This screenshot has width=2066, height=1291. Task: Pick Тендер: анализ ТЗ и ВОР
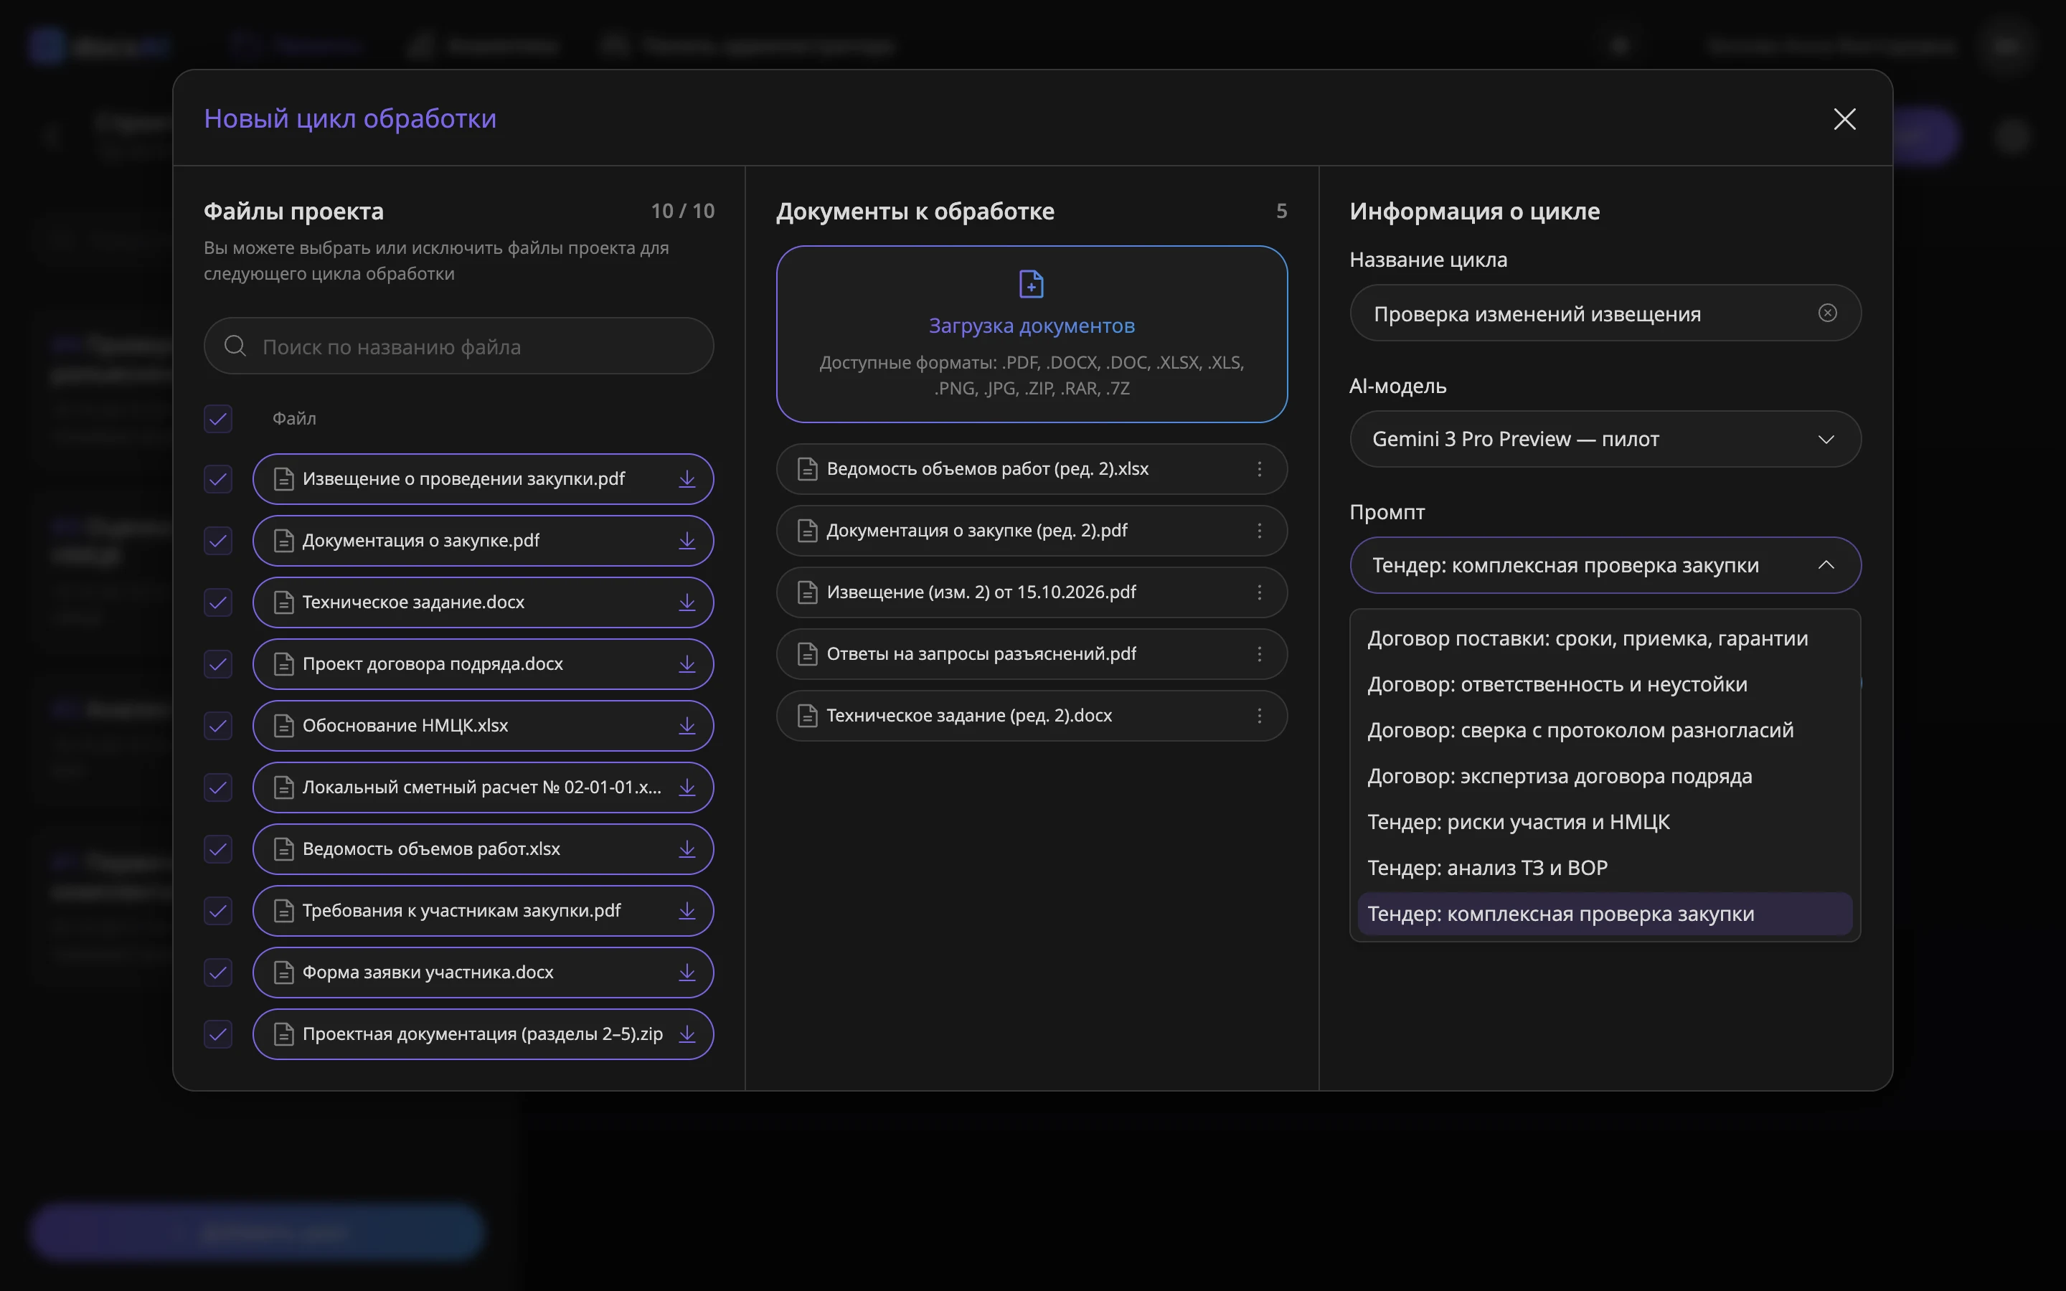coord(1605,869)
